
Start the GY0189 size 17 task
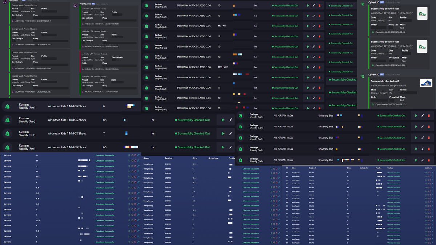pyautogui.click(x=129, y=160)
